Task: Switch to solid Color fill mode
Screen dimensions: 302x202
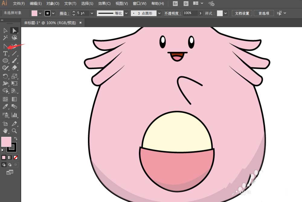Action: (4, 158)
